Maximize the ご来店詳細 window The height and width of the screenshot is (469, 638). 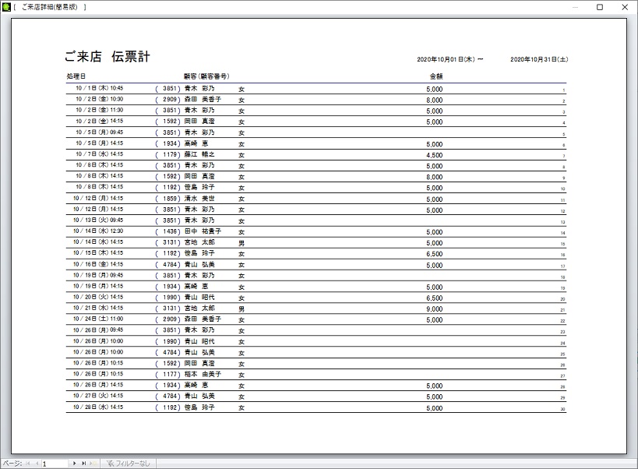click(600, 7)
